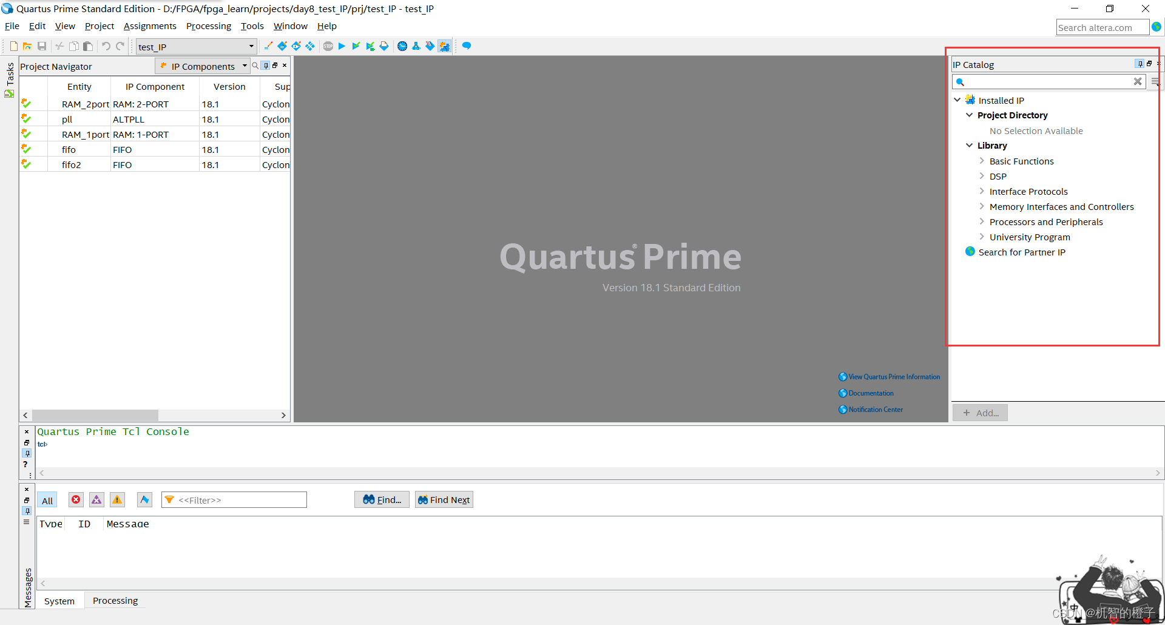Screen dimensions: 1165x625
Task: Click the Undo arrow in the toolbar
Action: coord(106,46)
